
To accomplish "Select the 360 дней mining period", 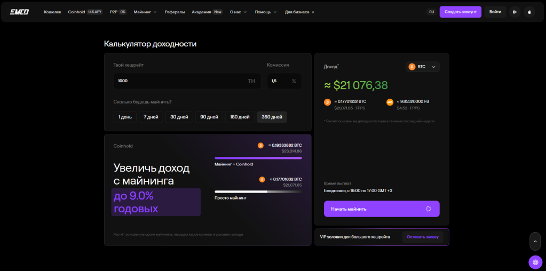I will [272, 117].
